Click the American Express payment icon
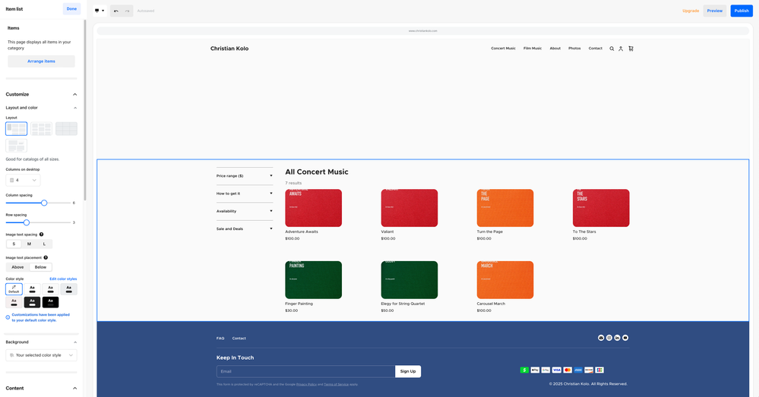This screenshot has width=759, height=397. click(x=578, y=370)
